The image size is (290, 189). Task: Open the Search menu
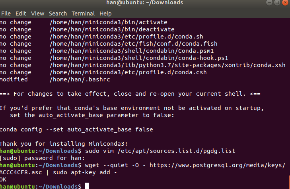[x=58, y=13]
